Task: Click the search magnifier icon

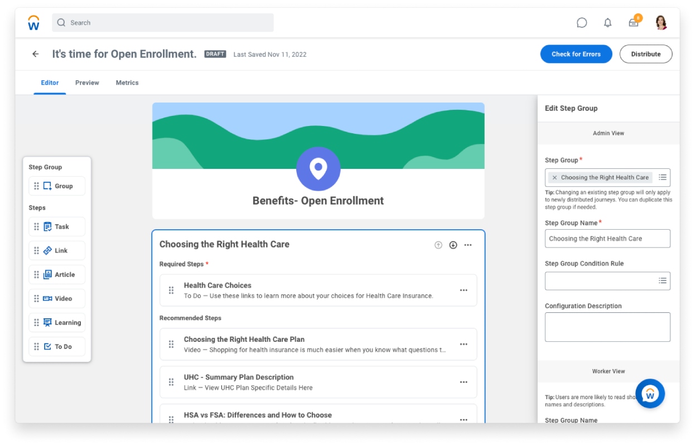Action: click(x=61, y=23)
